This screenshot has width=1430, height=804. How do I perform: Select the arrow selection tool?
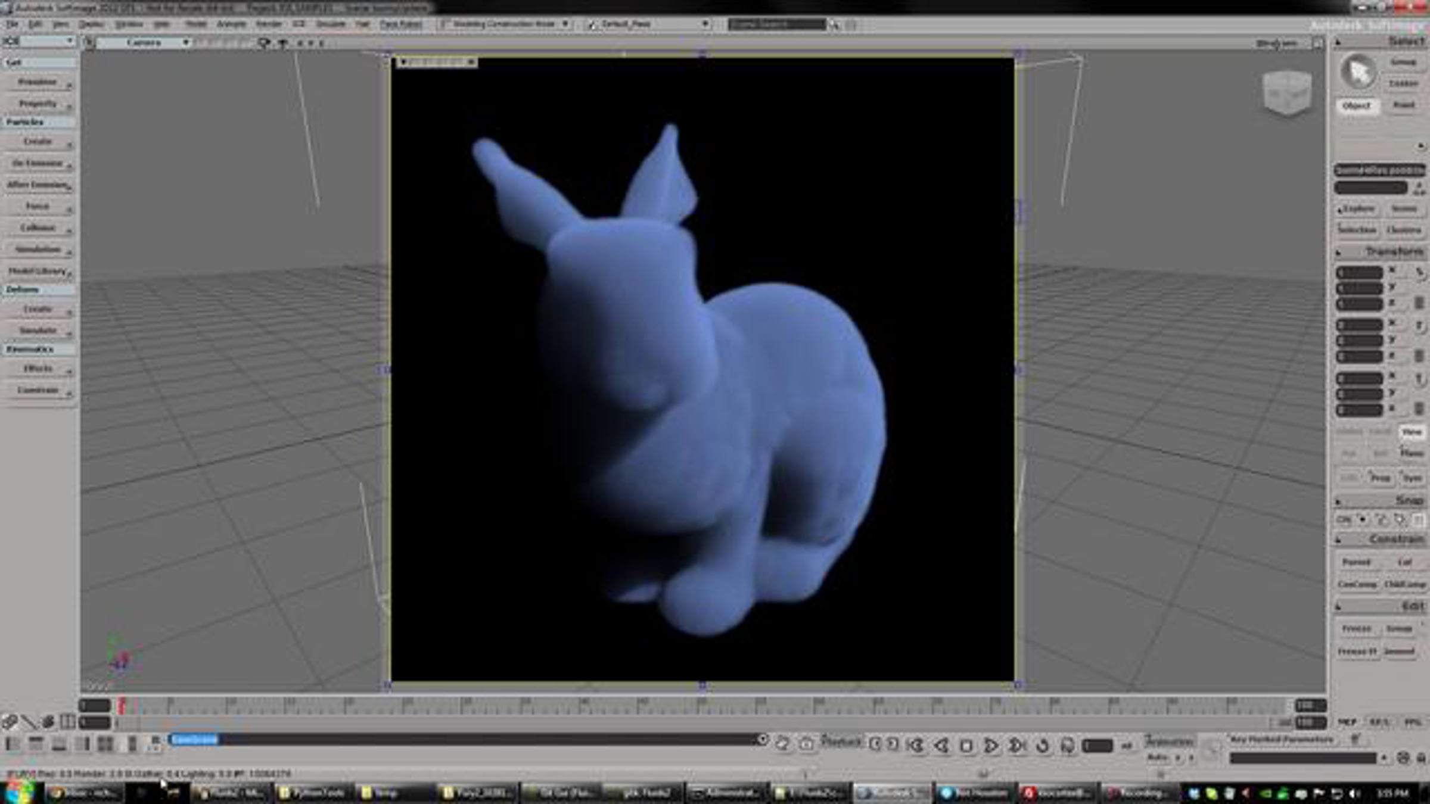point(1358,73)
